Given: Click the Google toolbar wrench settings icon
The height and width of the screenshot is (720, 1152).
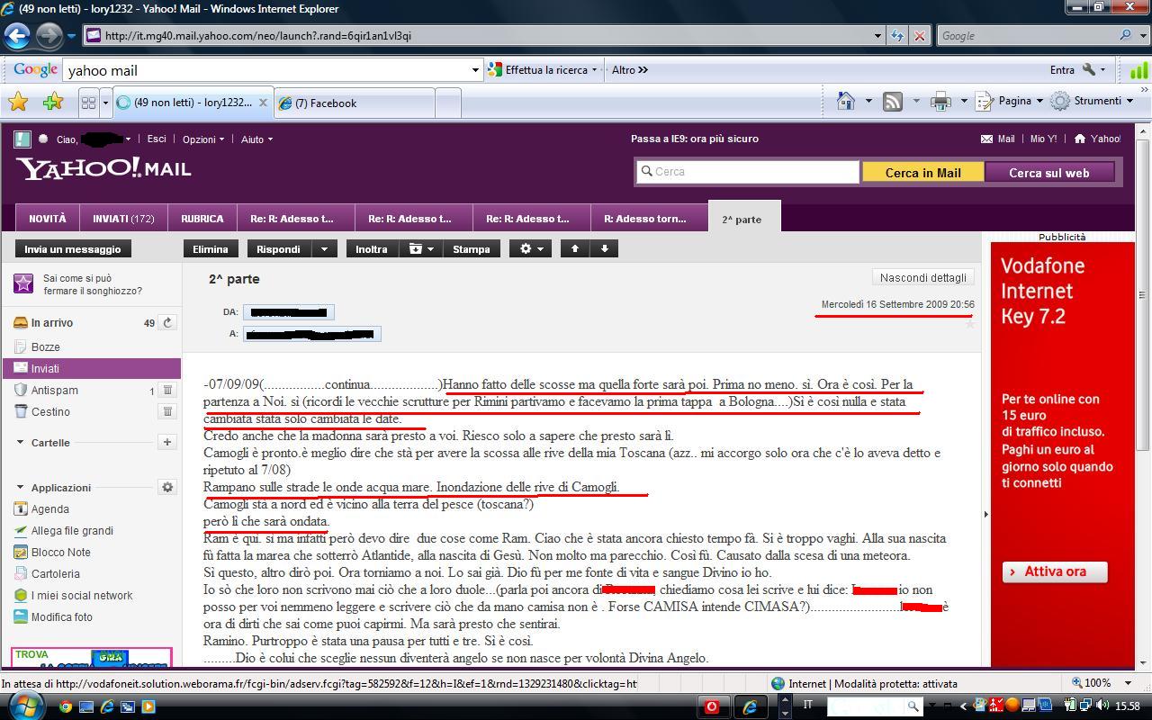Looking at the screenshot, I should coord(1088,69).
